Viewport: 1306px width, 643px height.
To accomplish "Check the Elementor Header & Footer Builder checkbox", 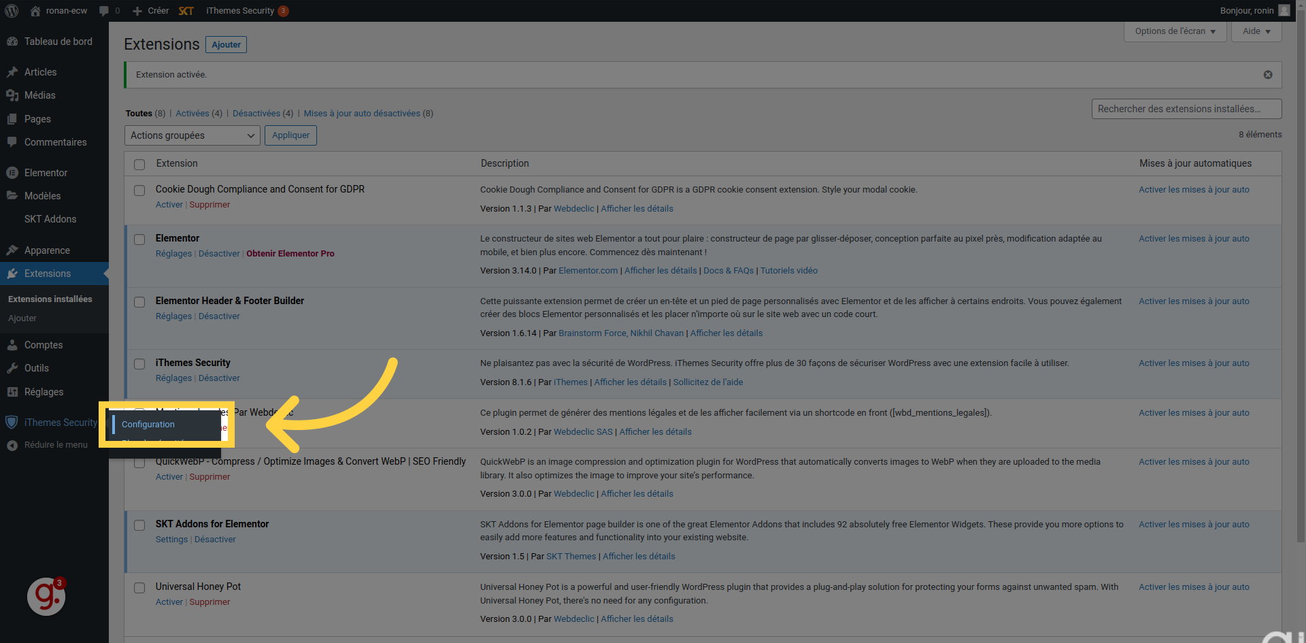I will [x=139, y=302].
